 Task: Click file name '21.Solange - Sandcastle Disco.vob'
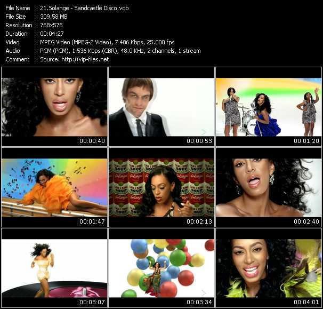click(x=84, y=8)
